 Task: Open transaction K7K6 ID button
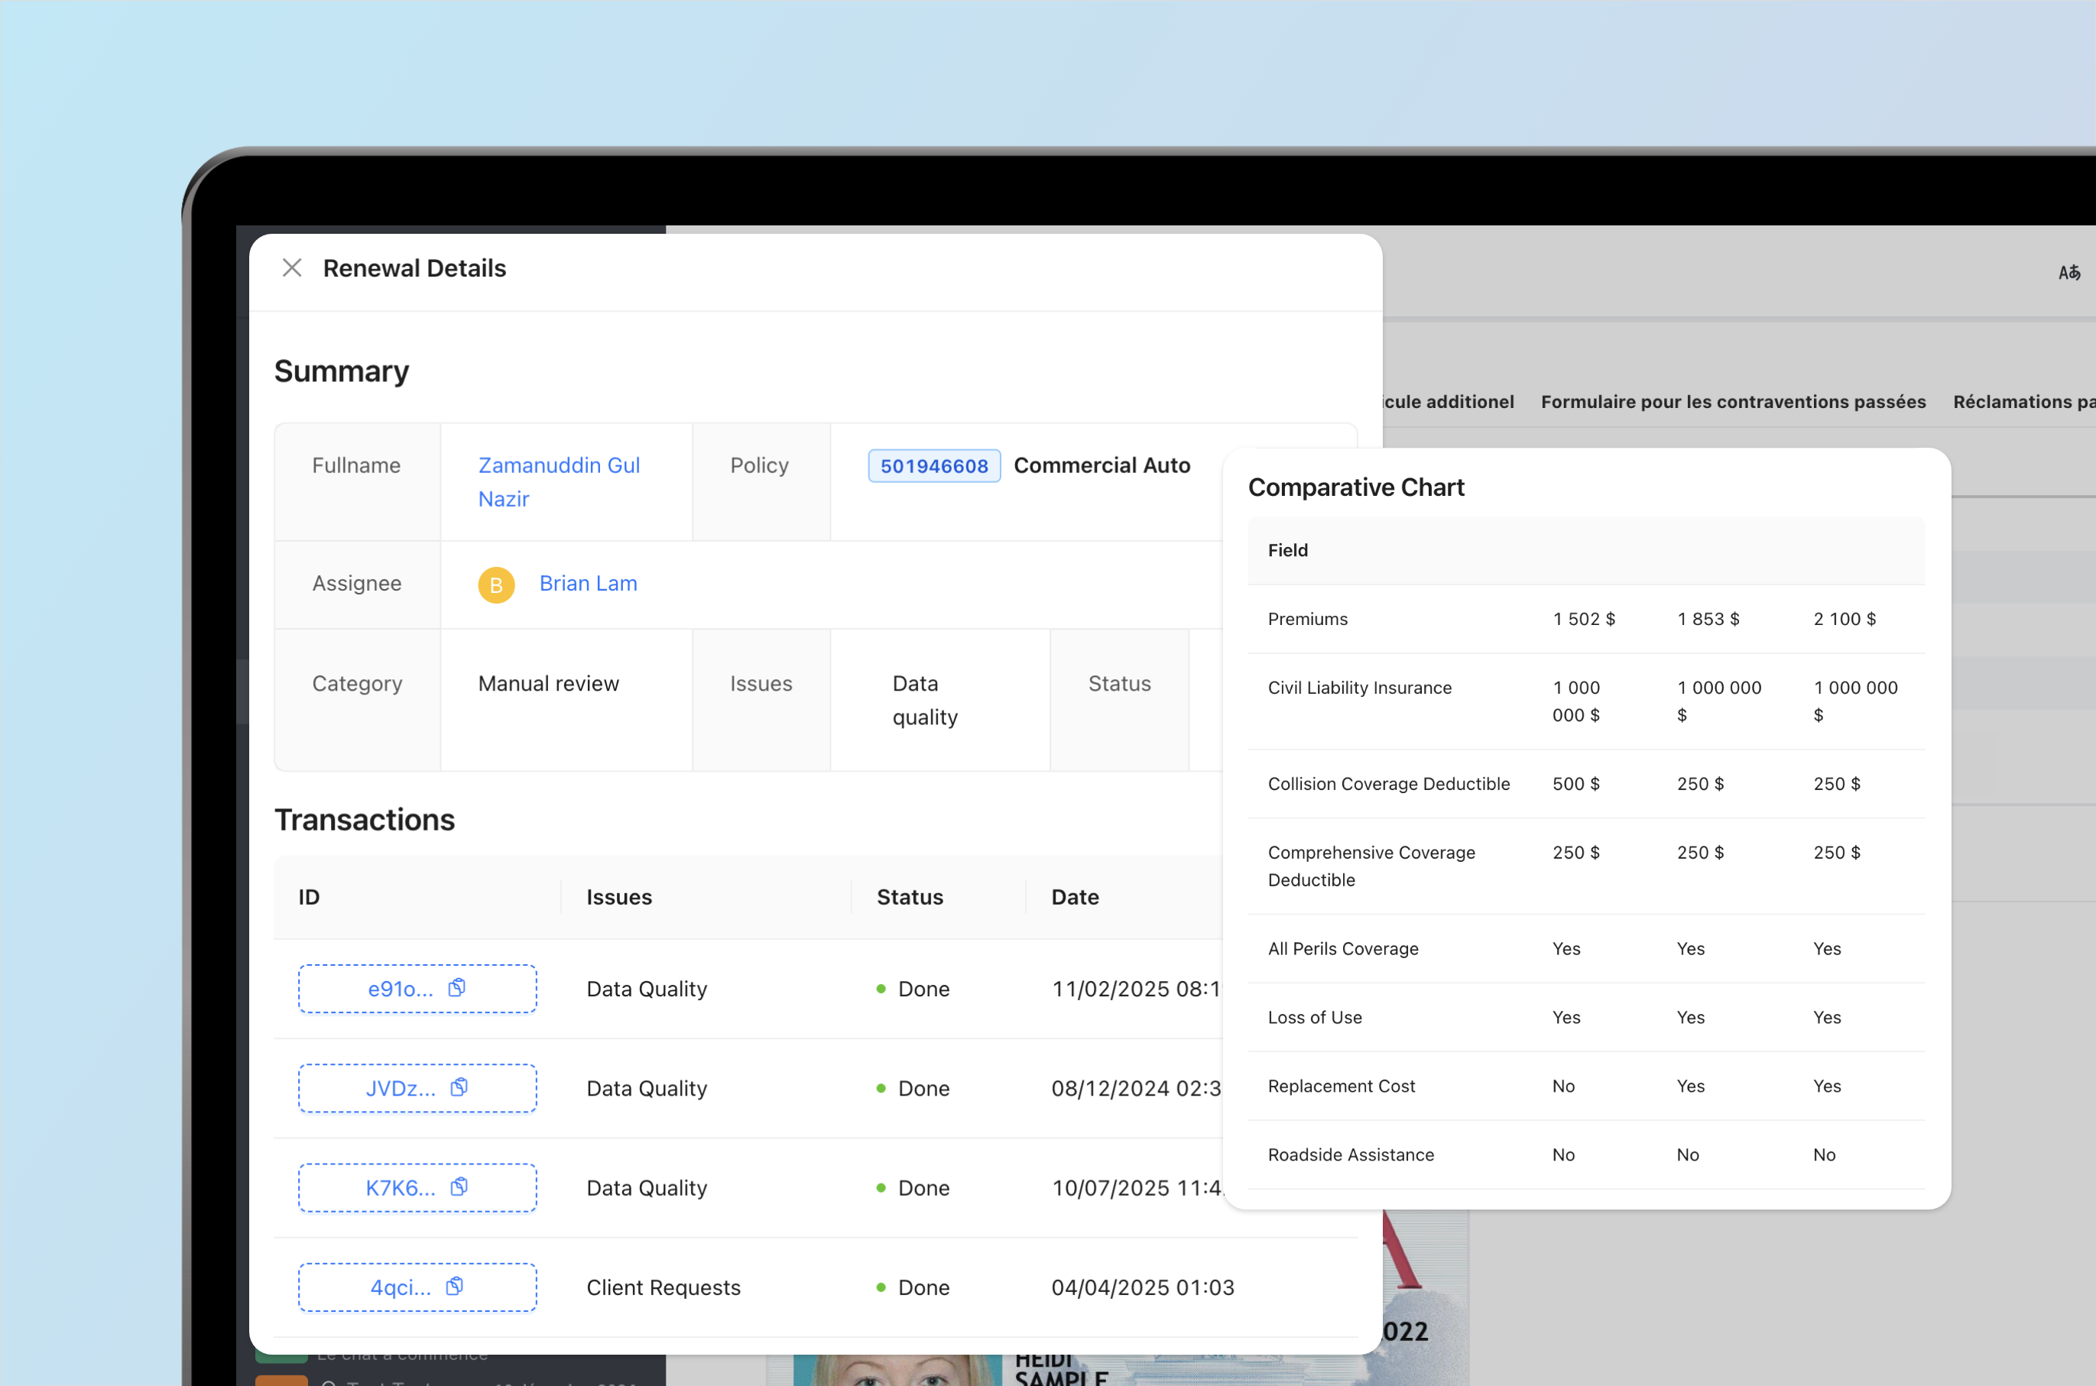click(400, 1188)
